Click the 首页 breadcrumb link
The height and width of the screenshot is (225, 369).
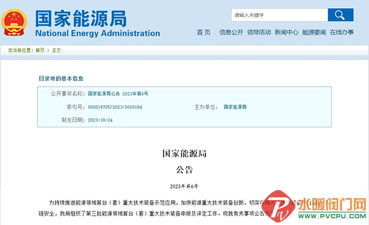(40, 50)
